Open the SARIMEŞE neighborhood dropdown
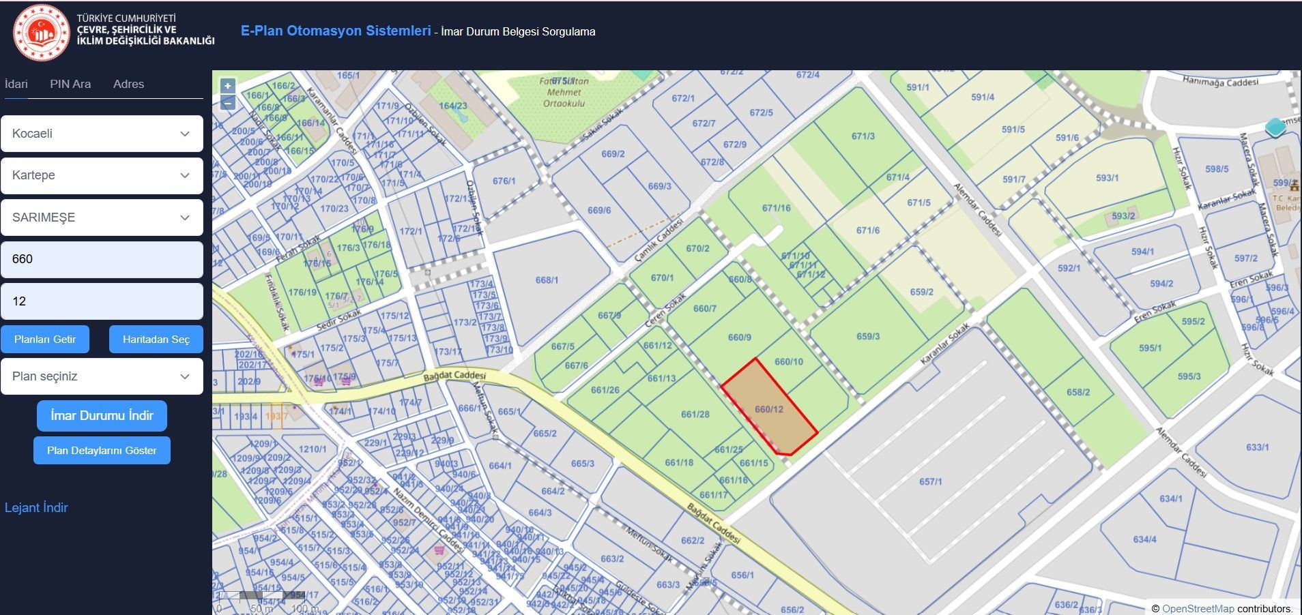This screenshot has height=615, width=1302. (102, 217)
